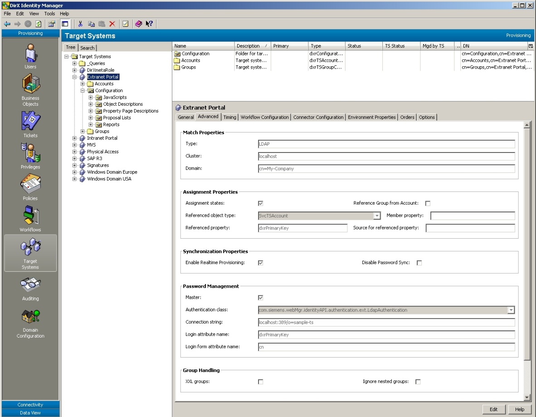Switch to the Workflow Configuration tab
This screenshot has height=417, width=536.
[x=265, y=117]
